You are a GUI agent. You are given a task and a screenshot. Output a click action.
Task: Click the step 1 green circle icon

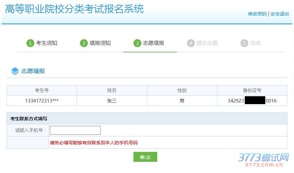pyautogui.click(x=30, y=43)
